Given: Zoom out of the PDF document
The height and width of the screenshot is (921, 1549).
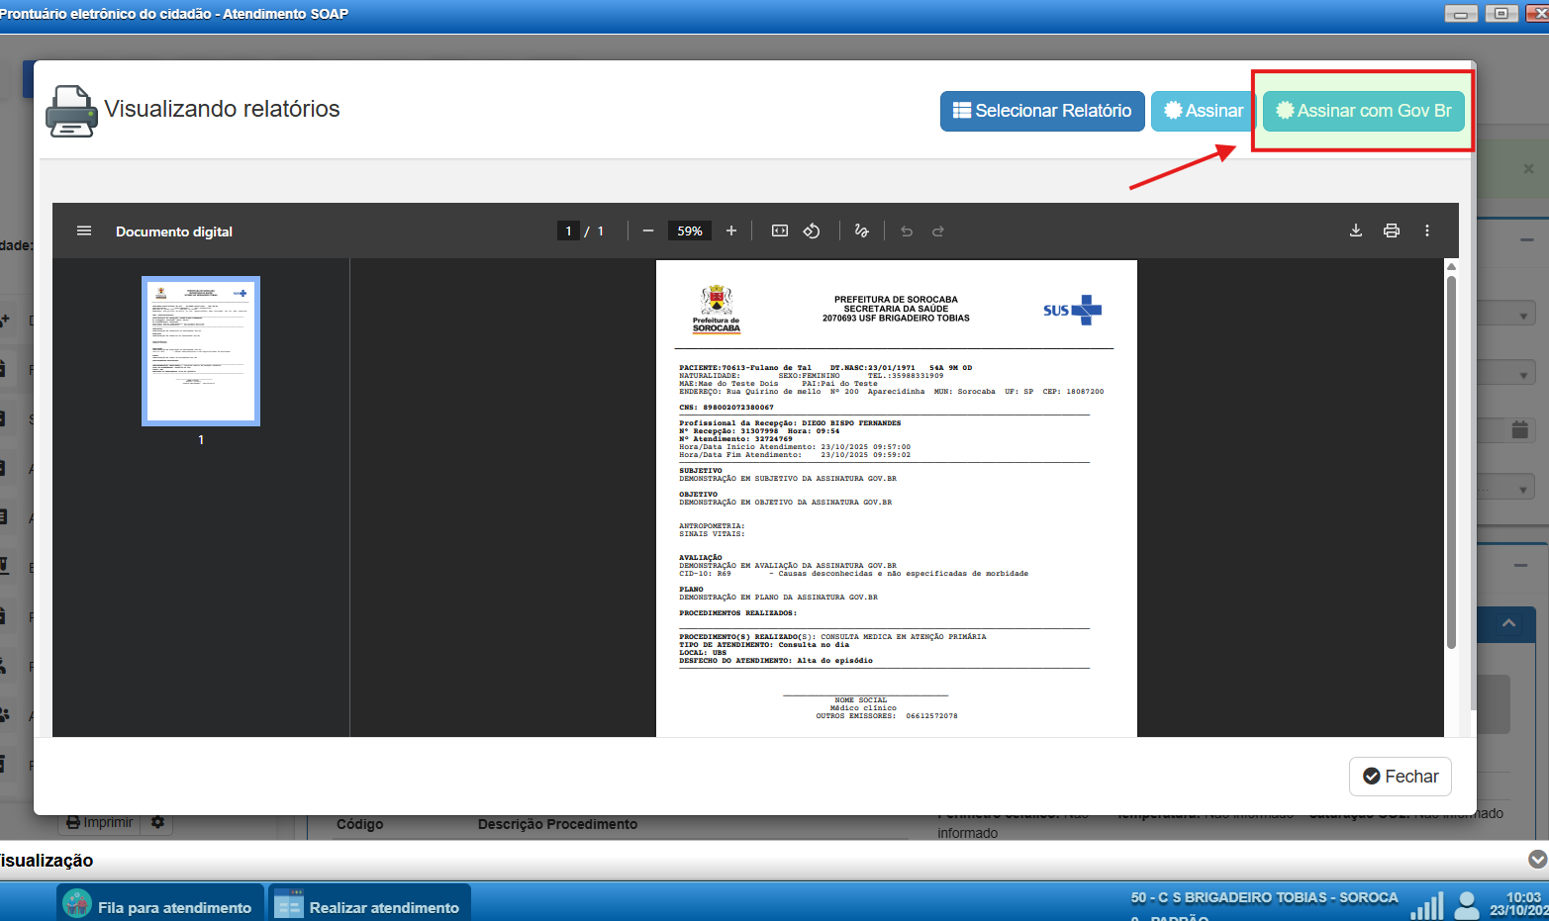Looking at the screenshot, I should pos(648,231).
